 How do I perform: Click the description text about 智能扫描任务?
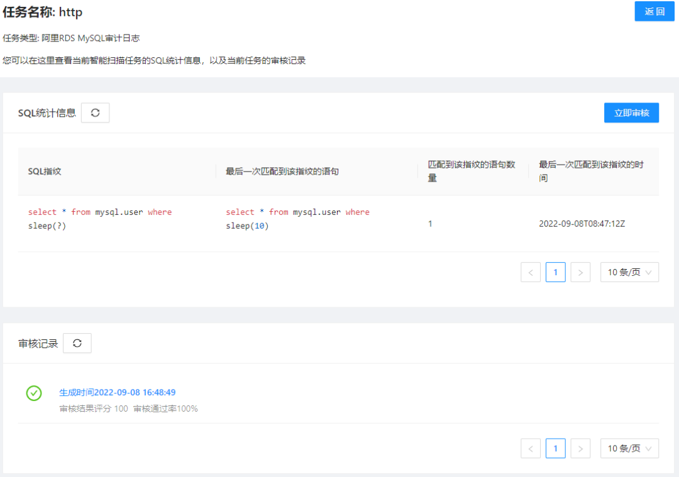click(154, 60)
